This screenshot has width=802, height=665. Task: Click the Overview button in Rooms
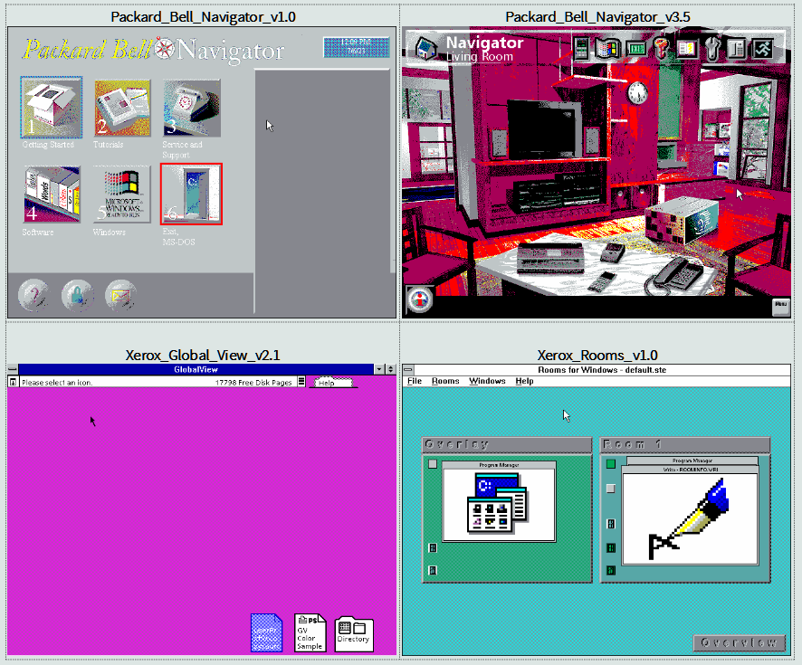[x=739, y=642]
